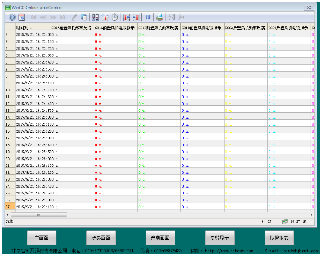This screenshot has width=321, height=255.
Task: Toggle the pause update button
Action: pos(147,17)
